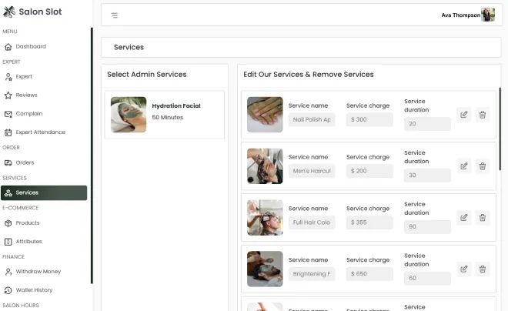Delete the Brightening Facial service row
Viewport: 508px width, 311px height.
click(x=483, y=269)
